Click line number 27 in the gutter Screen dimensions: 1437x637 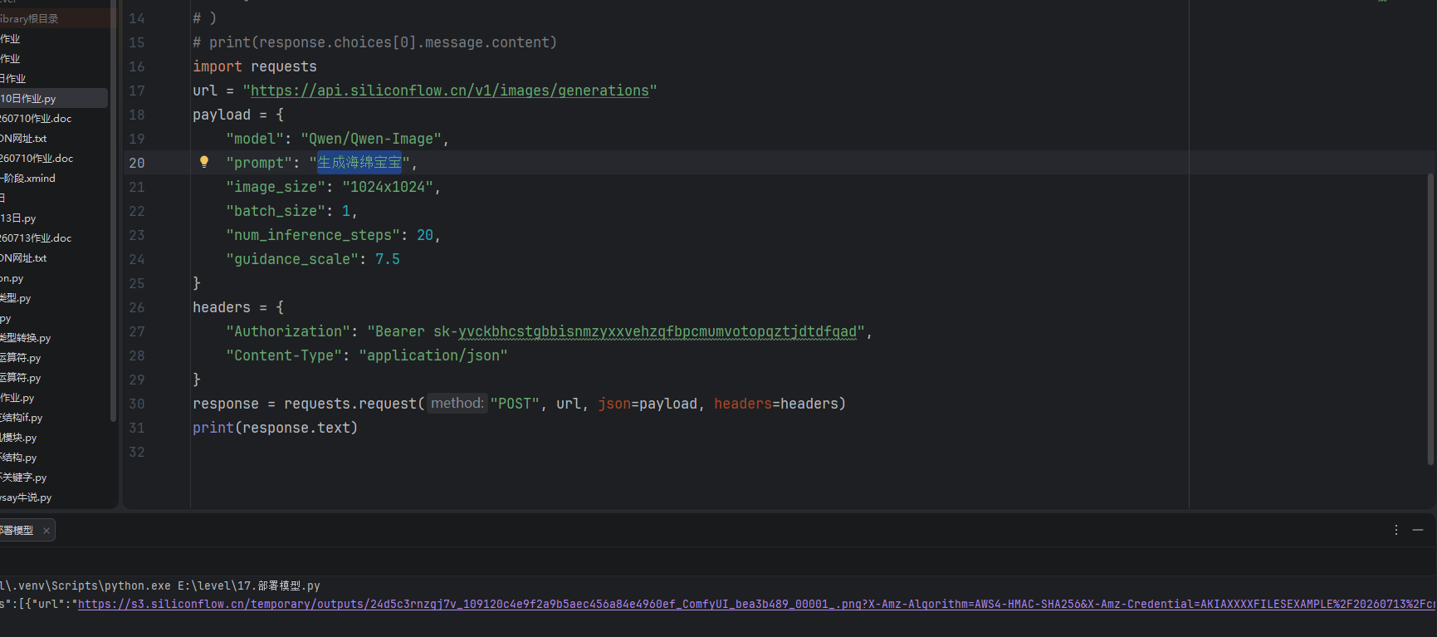pos(137,331)
